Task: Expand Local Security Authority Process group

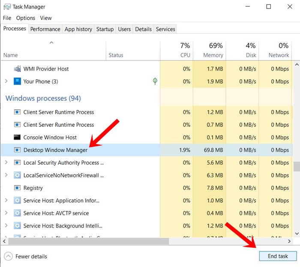Action: tap(6, 162)
